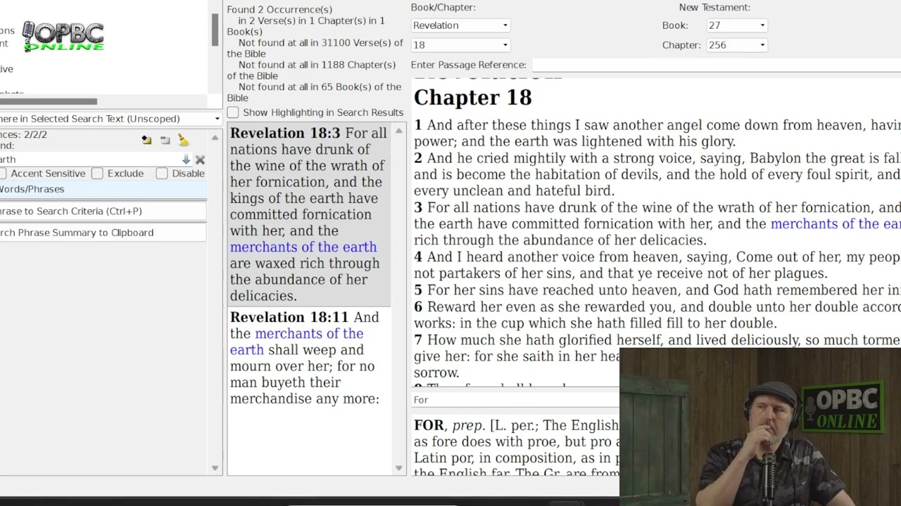The height and width of the screenshot is (506, 901).
Task: Select the Revelation 18:3 search result
Action: pos(309,214)
